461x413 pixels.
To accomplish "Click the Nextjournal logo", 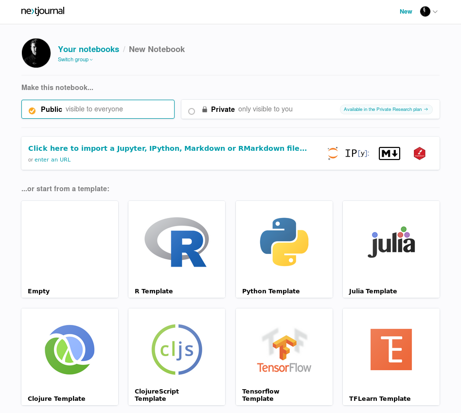I will [43, 11].
